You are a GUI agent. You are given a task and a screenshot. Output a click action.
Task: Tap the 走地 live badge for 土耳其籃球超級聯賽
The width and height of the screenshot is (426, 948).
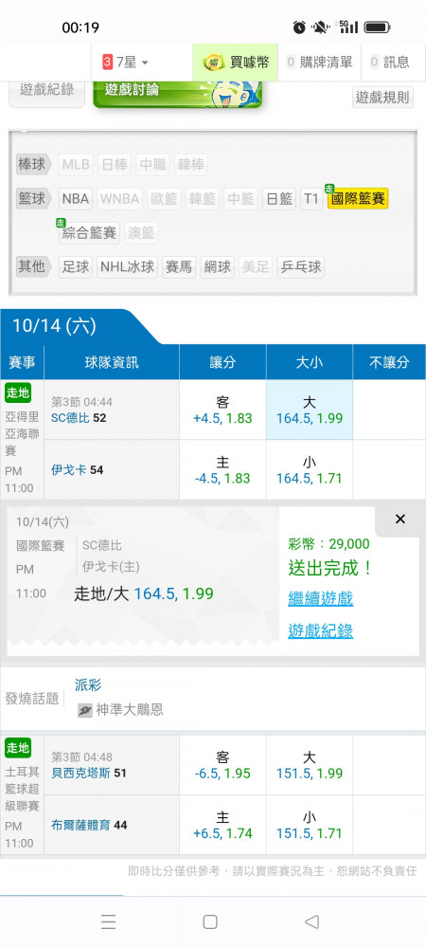pos(17,748)
